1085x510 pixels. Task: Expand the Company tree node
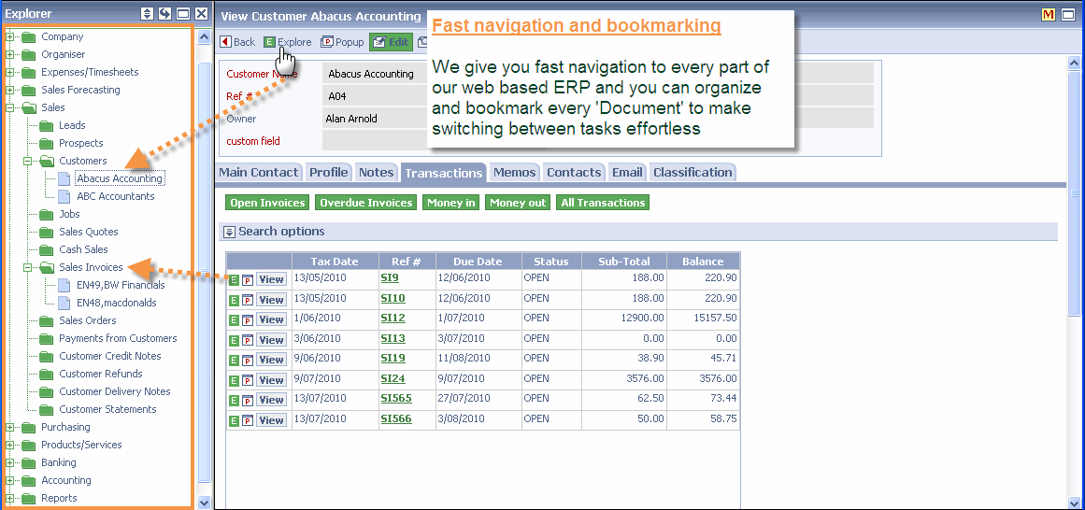pos(10,36)
